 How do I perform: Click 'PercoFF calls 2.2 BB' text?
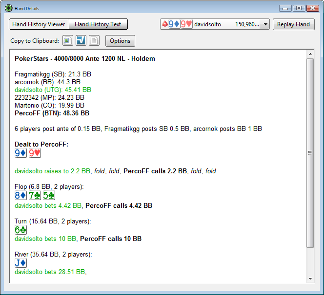pos(155,171)
